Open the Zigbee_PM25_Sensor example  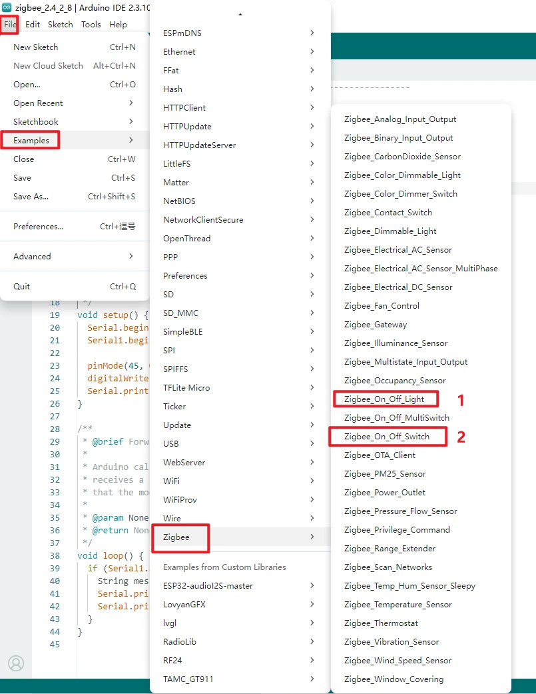pyautogui.click(x=421, y=473)
